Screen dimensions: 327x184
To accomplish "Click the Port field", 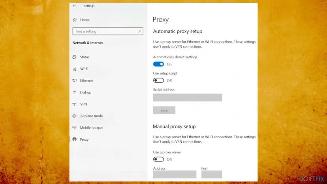I will (x=211, y=175).
